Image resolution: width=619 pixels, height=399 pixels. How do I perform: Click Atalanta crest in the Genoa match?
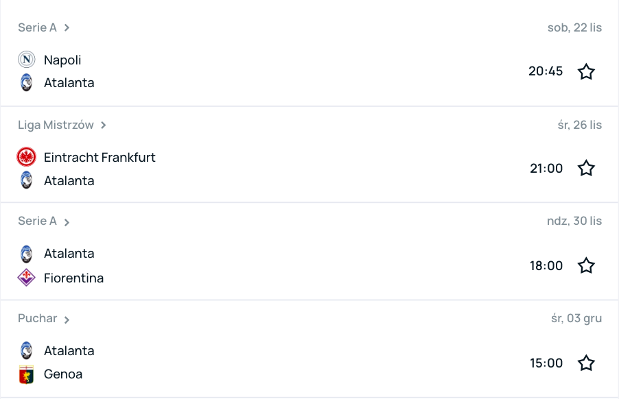click(26, 350)
